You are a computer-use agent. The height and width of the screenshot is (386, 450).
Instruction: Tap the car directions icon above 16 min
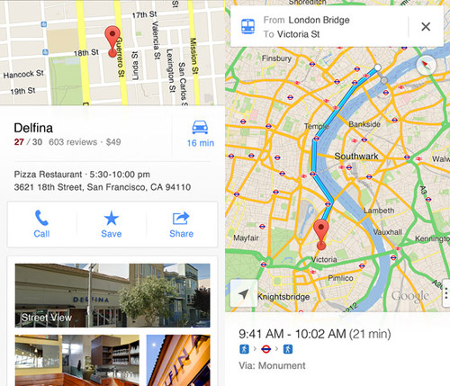coord(200,128)
